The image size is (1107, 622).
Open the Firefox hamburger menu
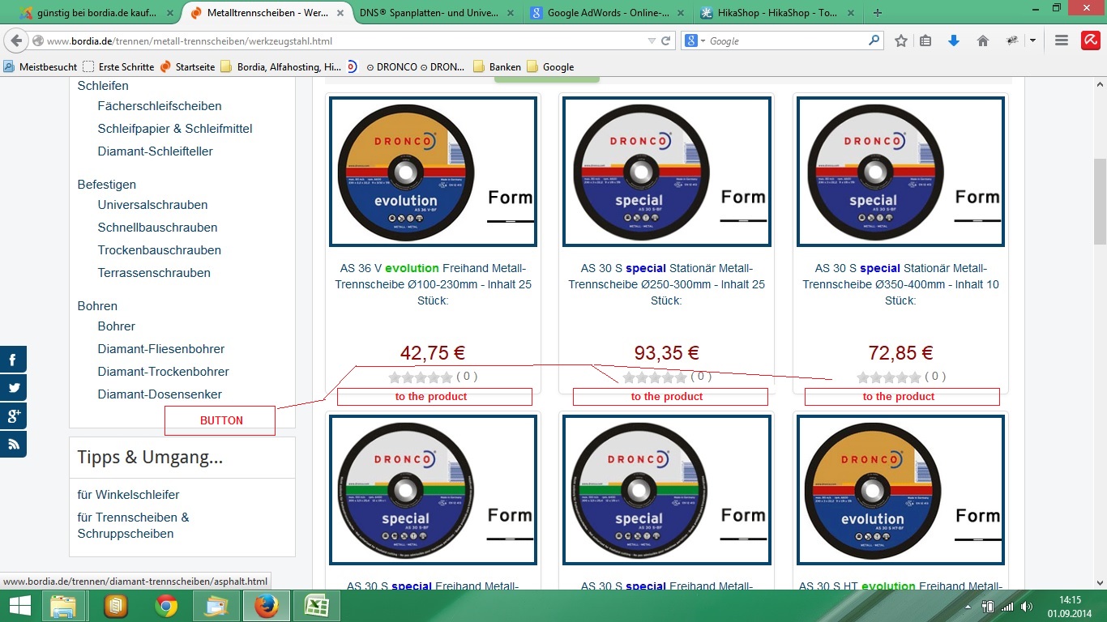click(x=1061, y=41)
